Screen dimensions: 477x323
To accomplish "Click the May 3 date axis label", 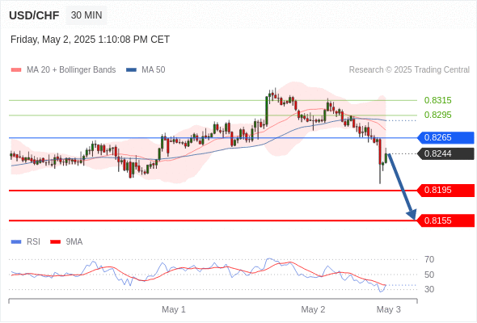I will pyautogui.click(x=389, y=309).
